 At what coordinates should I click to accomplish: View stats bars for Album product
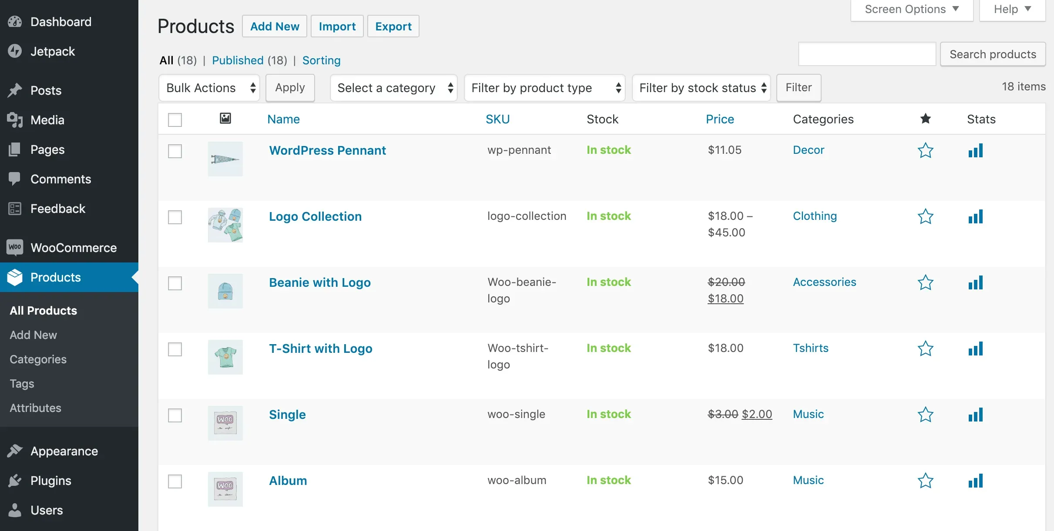tap(975, 481)
